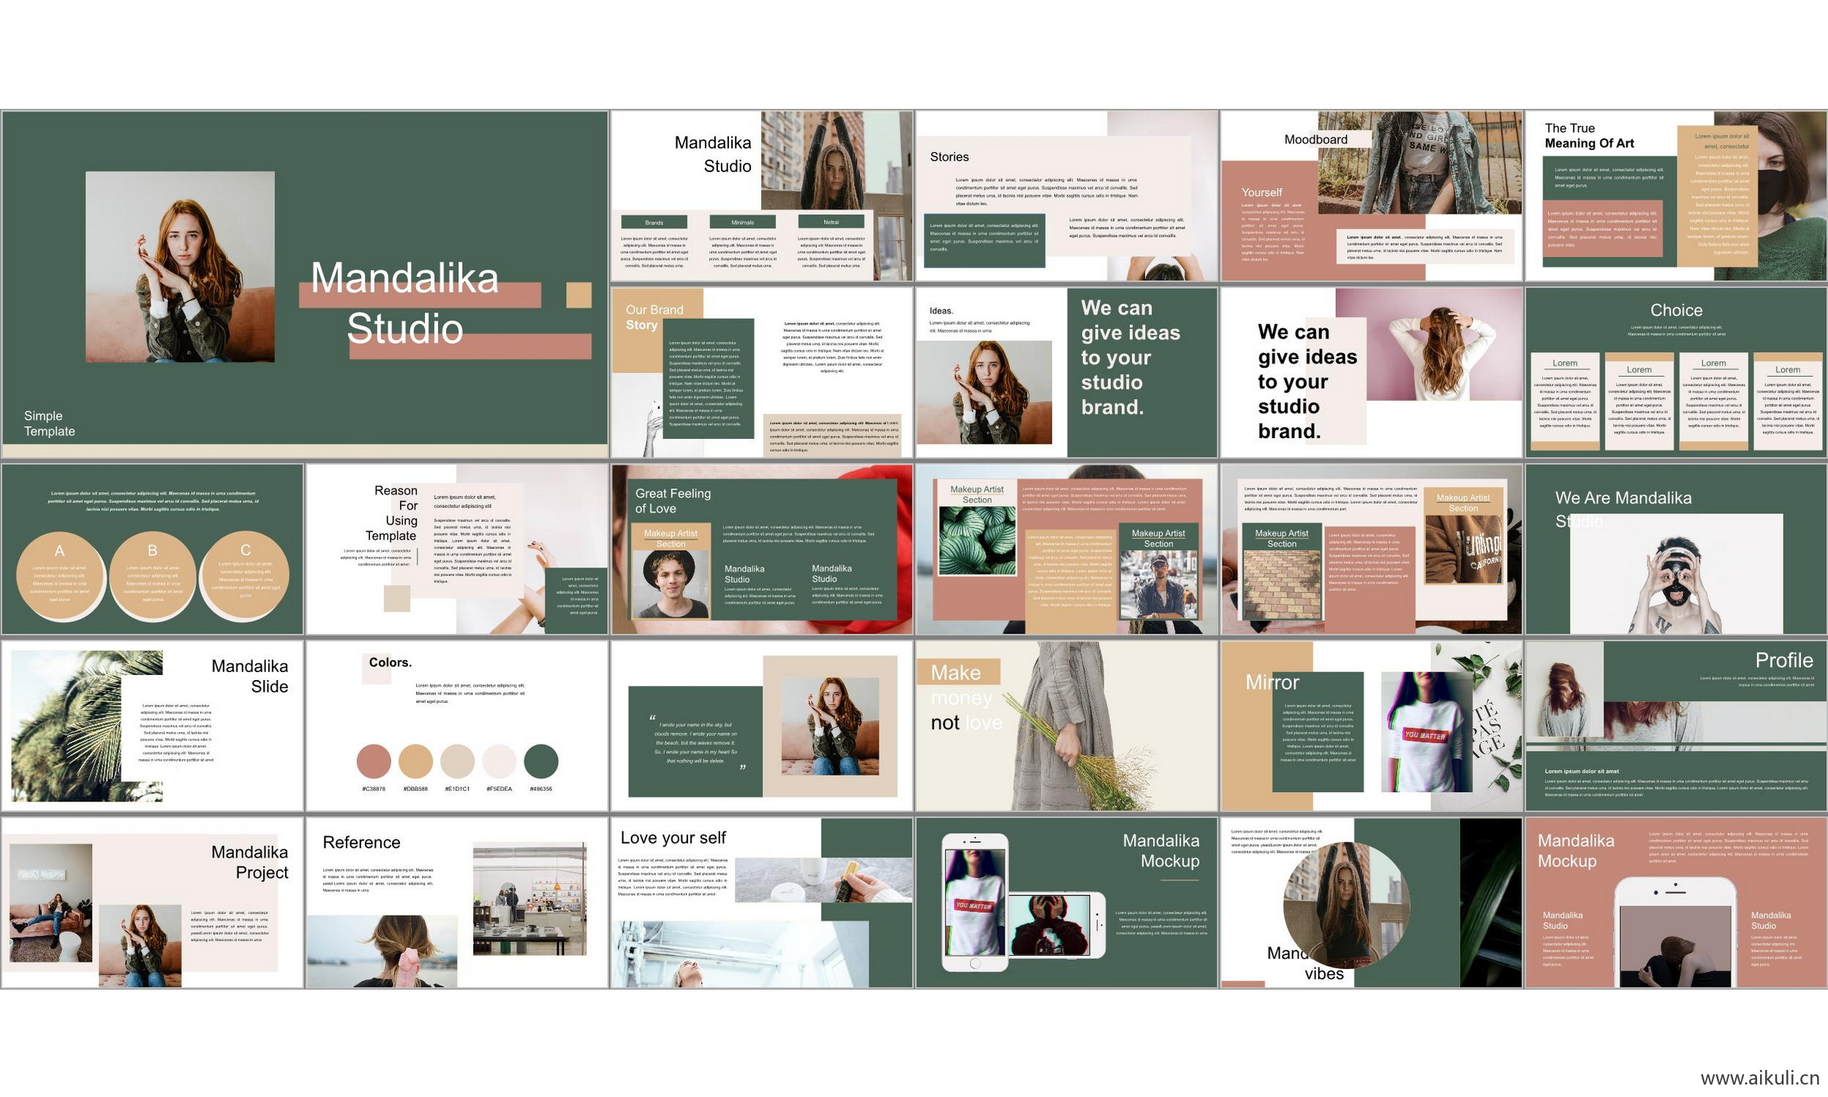Select the Mirror slide thumbnail

[x=1372, y=726]
